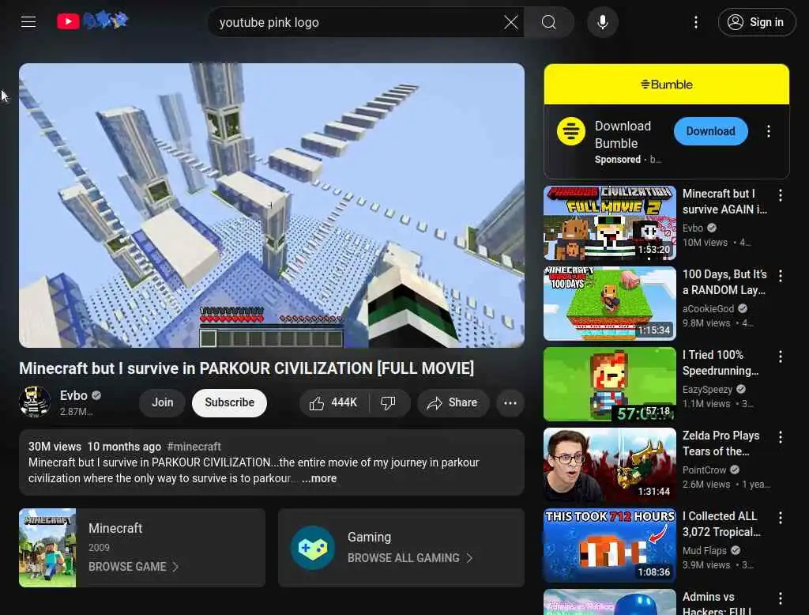Open the 100 Days Minecraft thumbnail
Image resolution: width=809 pixels, height=615 pixels.
pyautogui.click(x=610, y=304)
